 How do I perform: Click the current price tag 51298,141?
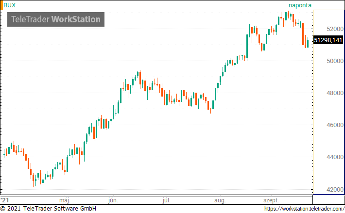pos(328,40)
